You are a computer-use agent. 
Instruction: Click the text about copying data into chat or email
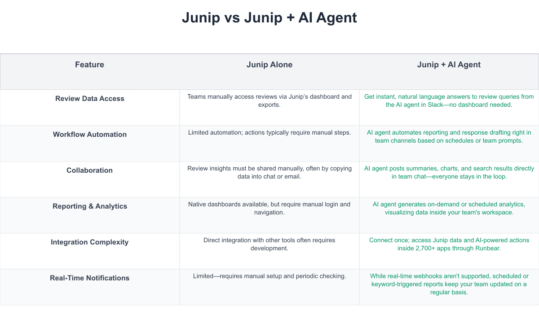point(269,172)
